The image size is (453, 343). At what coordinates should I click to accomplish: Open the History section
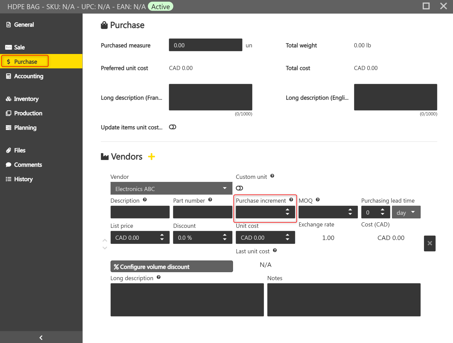pos(23,179)
